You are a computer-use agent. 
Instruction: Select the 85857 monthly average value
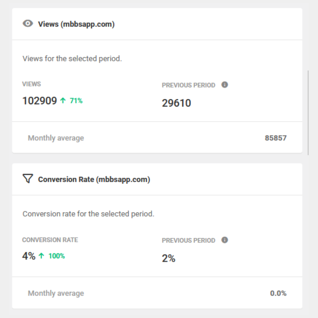[276, 138]
